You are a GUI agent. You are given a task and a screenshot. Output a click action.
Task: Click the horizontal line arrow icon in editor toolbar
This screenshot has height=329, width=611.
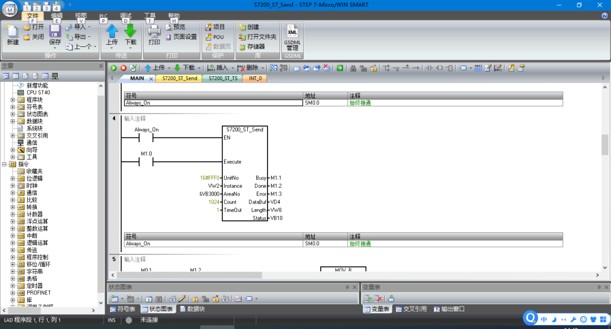(x=416, y=68)
